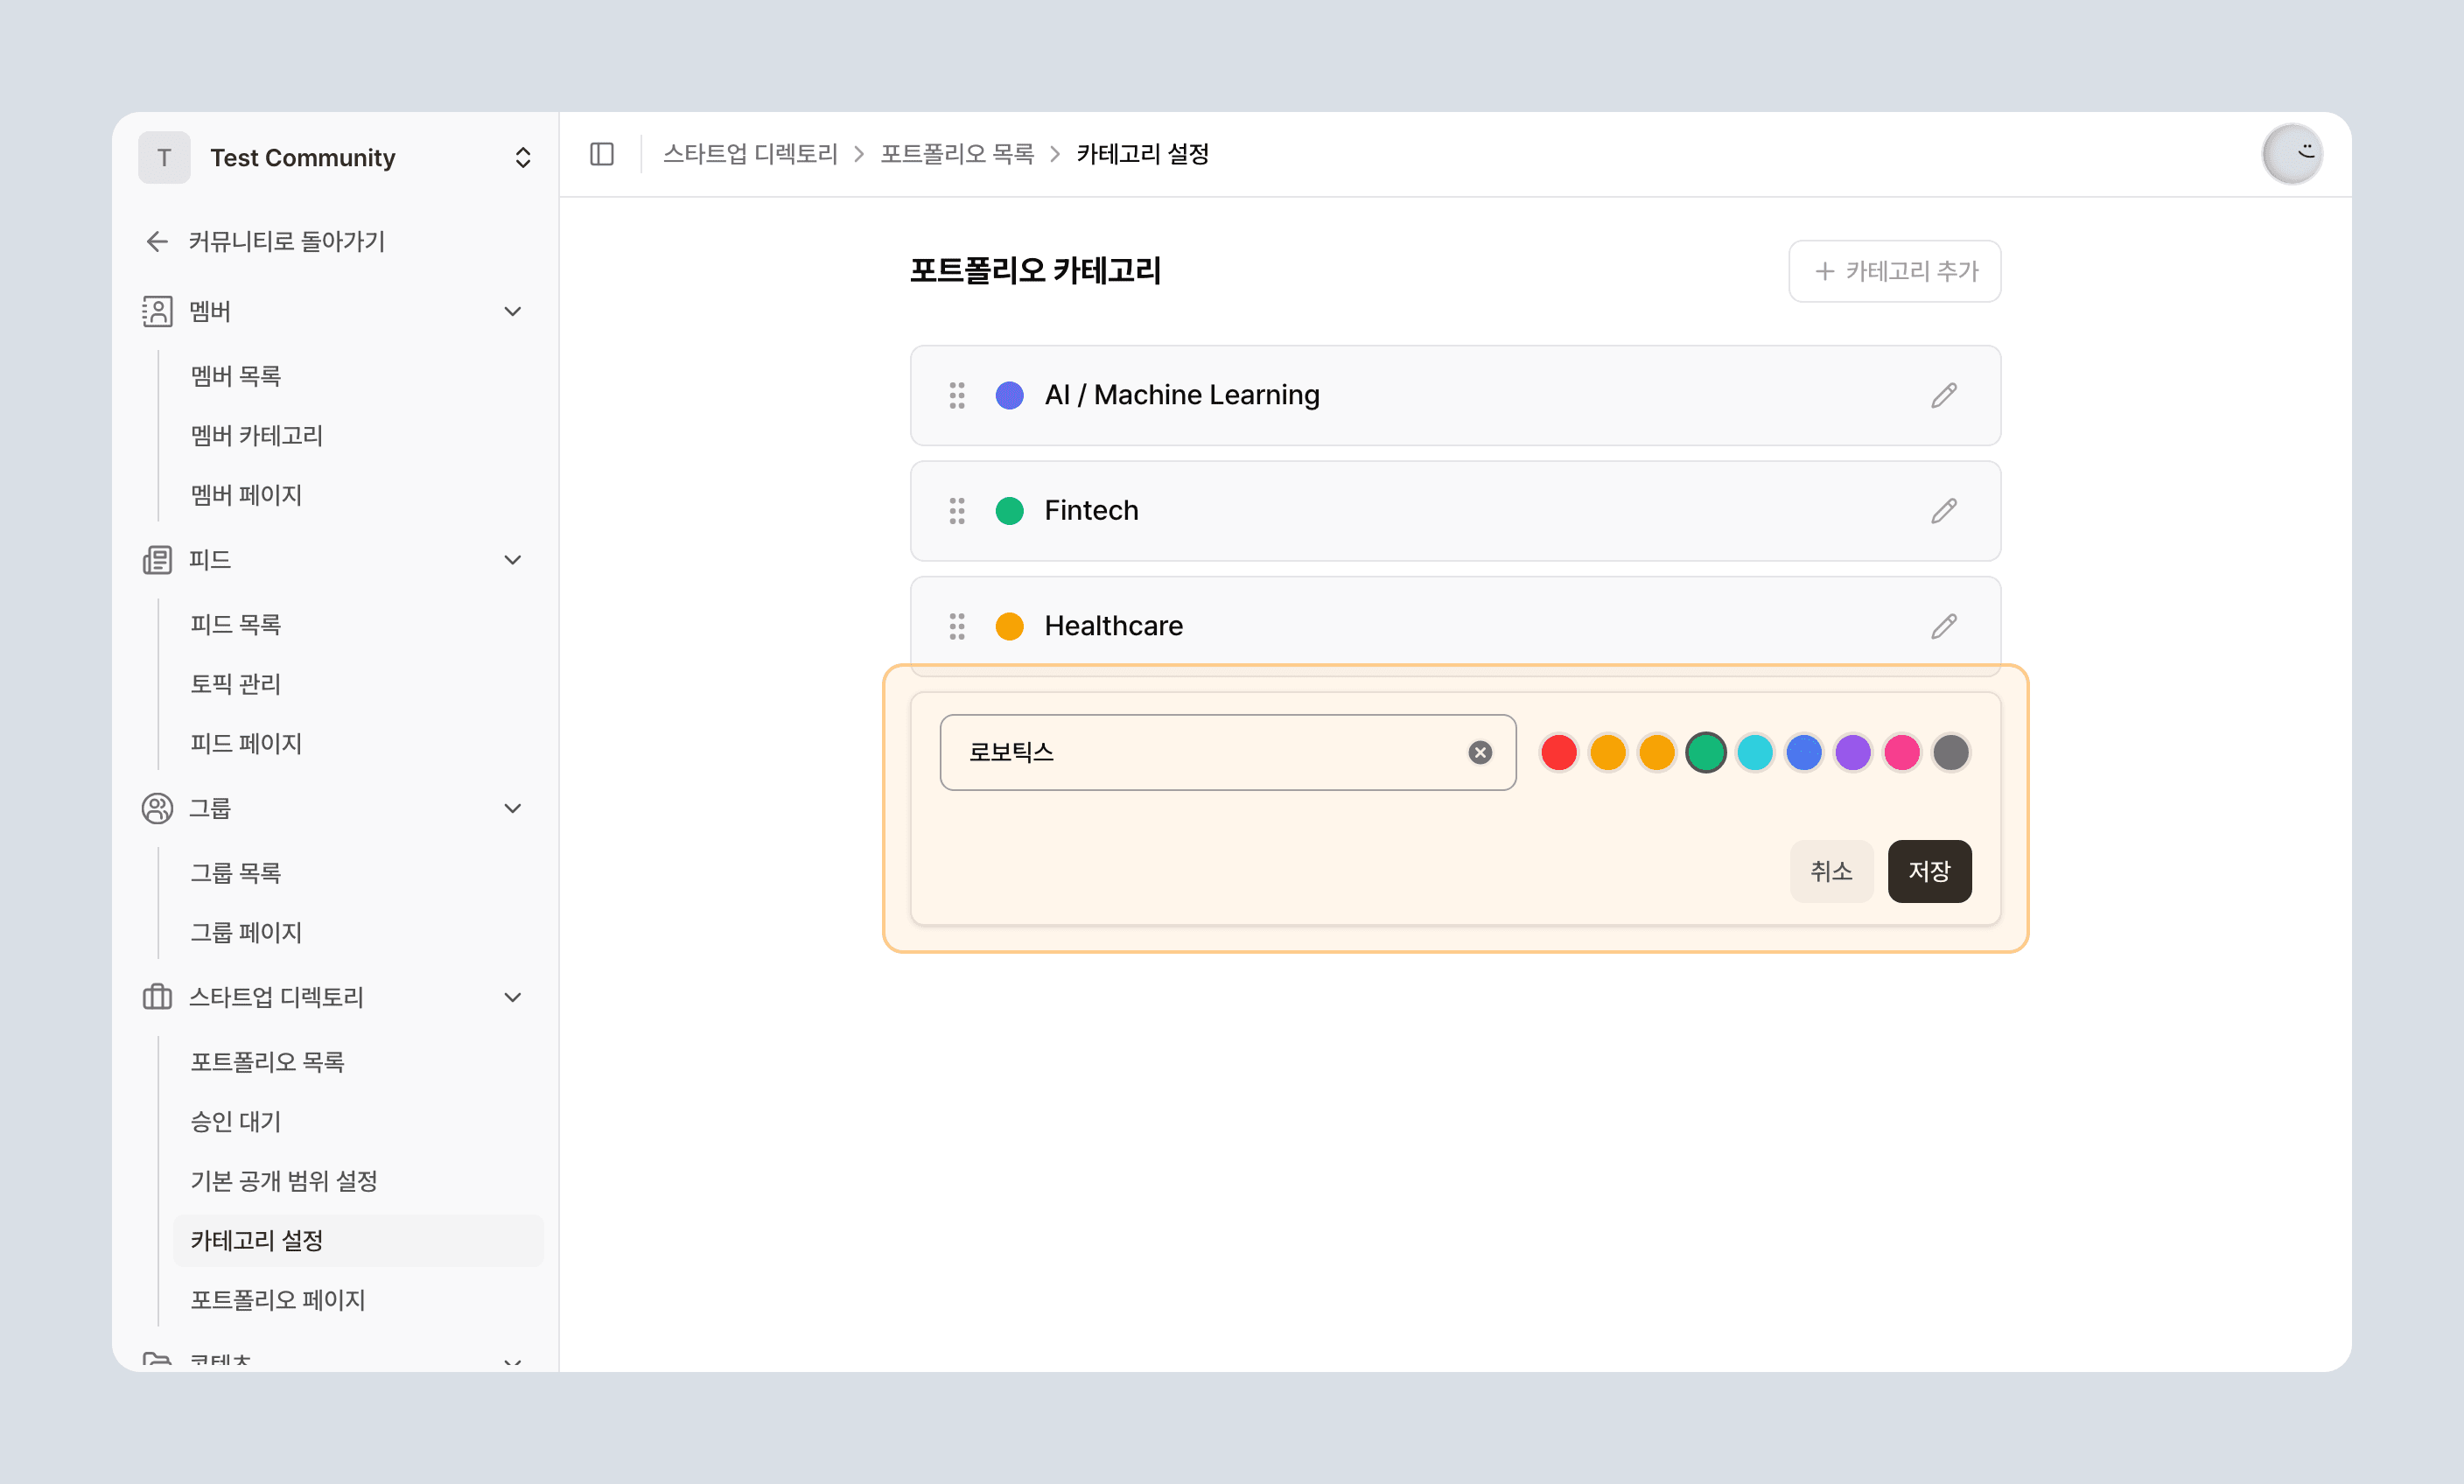The width and height of the screenshot is (2464, 1484).
Task: Select 카테고리 설정 in sidebar
Action: (x=358, y=1240)
